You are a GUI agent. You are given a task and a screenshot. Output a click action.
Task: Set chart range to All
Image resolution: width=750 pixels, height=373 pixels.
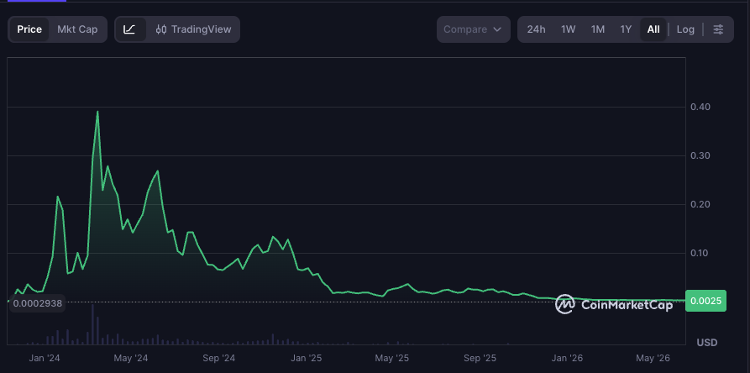[x=653, y=29]
